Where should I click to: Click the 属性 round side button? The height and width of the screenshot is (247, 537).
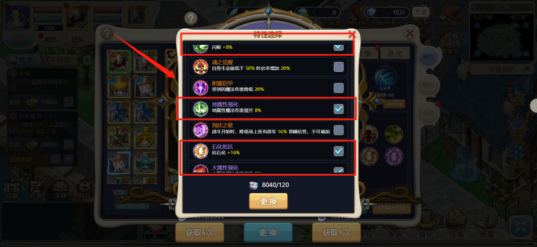[429, 57]
